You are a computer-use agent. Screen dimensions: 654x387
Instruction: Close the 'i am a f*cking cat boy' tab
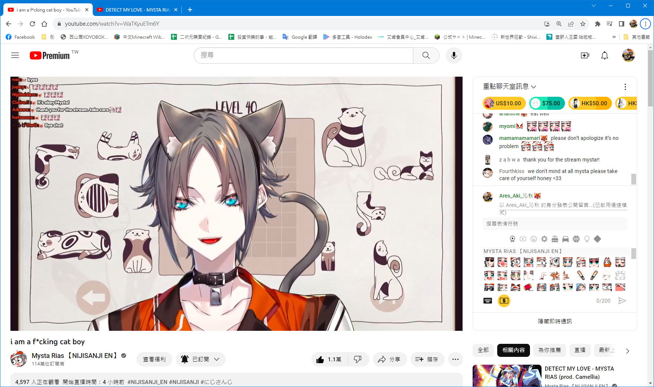click(87, 10)
